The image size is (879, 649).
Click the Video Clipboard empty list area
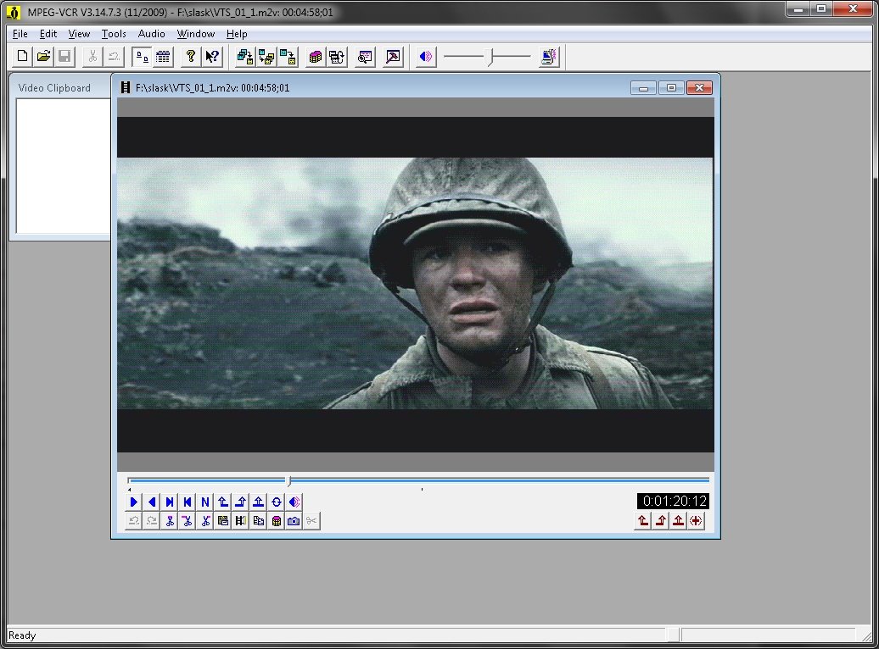click(x=64, y=166)
